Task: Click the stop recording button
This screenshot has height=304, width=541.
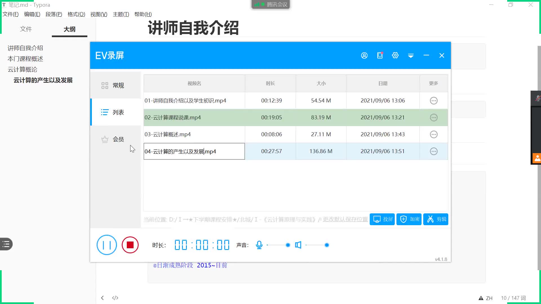Action: [130, 245]
